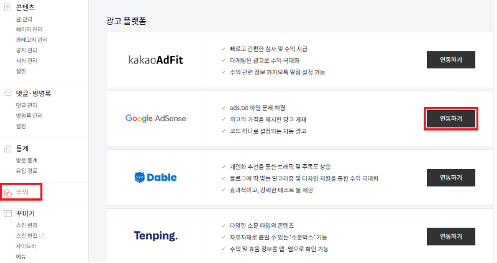Image resolution: width=497 pixels, height=263 pixels.
Task: Click 연동하기 for Tenping
Action: tap(451, 237)
